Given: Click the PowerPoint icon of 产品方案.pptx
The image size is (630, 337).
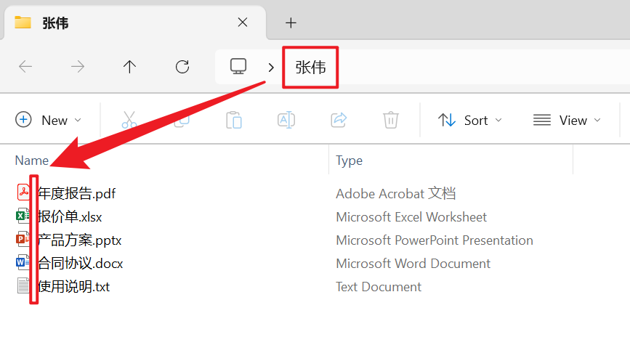Looking at the screenshot, I should (23, 240).
